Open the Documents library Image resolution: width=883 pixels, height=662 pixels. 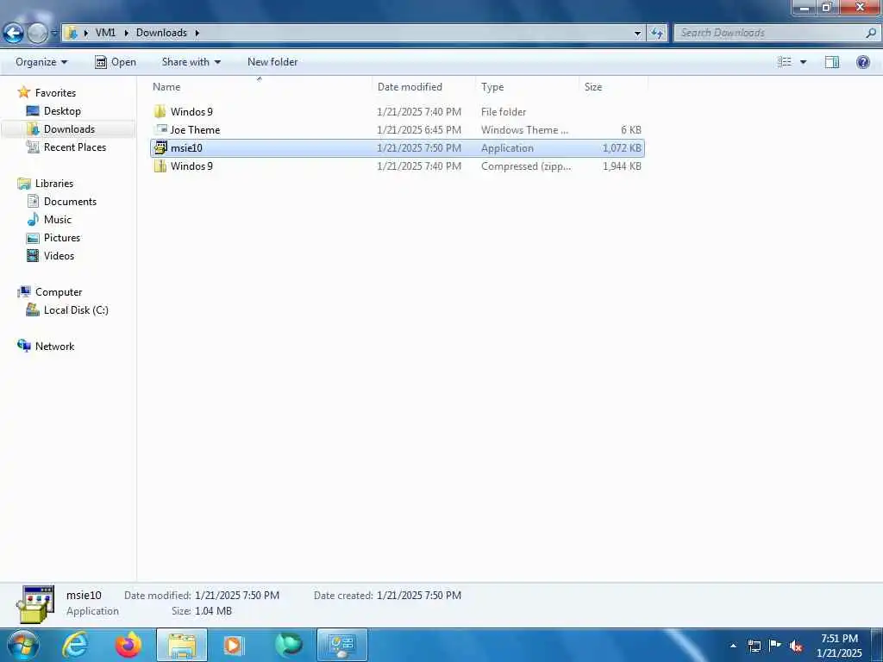pos(70,202)
